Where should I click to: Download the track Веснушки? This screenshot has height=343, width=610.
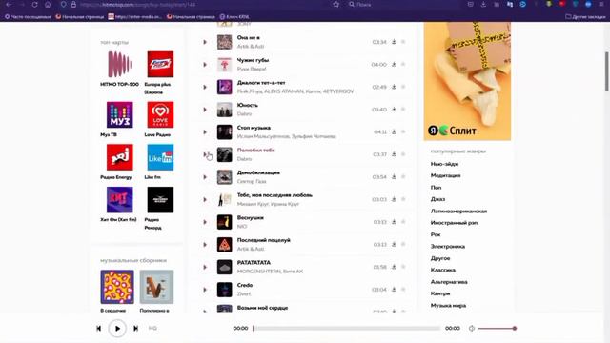394,222
